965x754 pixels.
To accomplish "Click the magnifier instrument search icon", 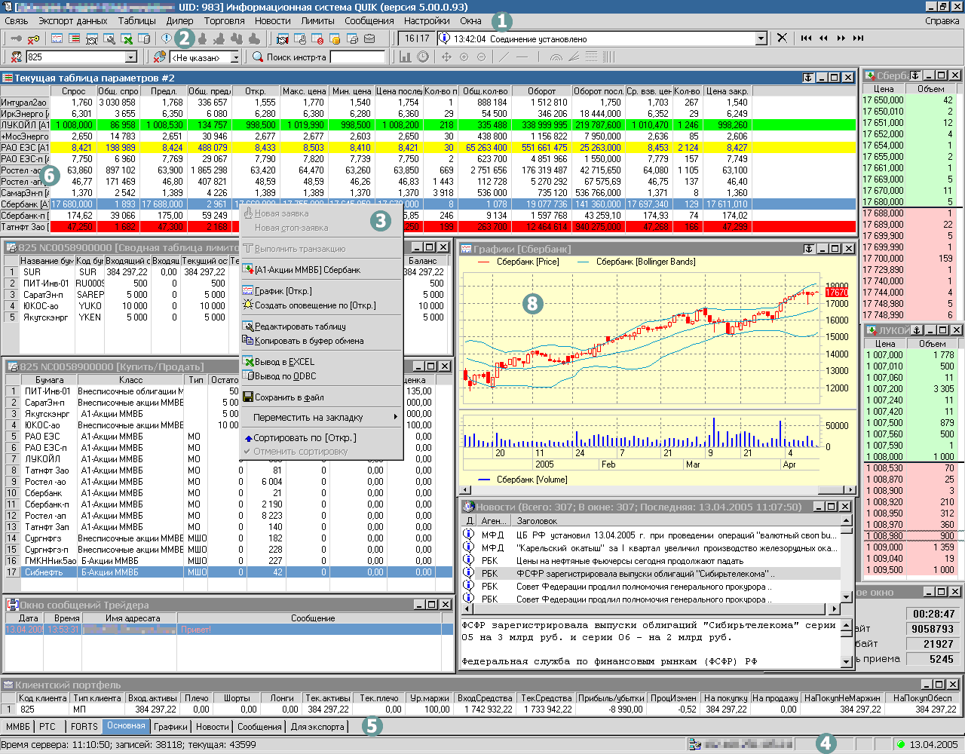I will tap(258, 57).
